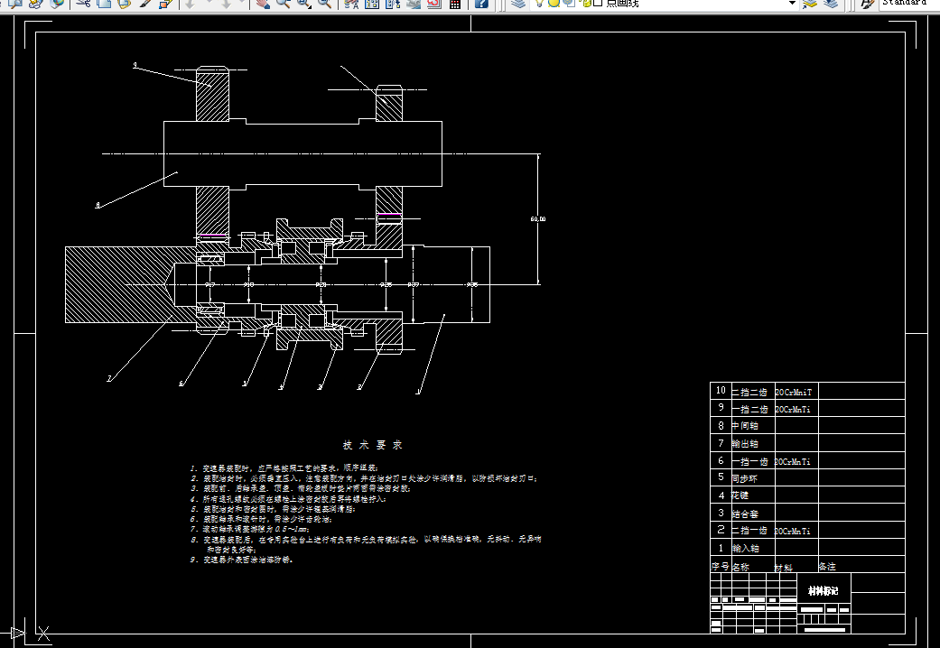The image size is (940, 648).
Task: Open the layer settings icon
Action: pos(518,5)
